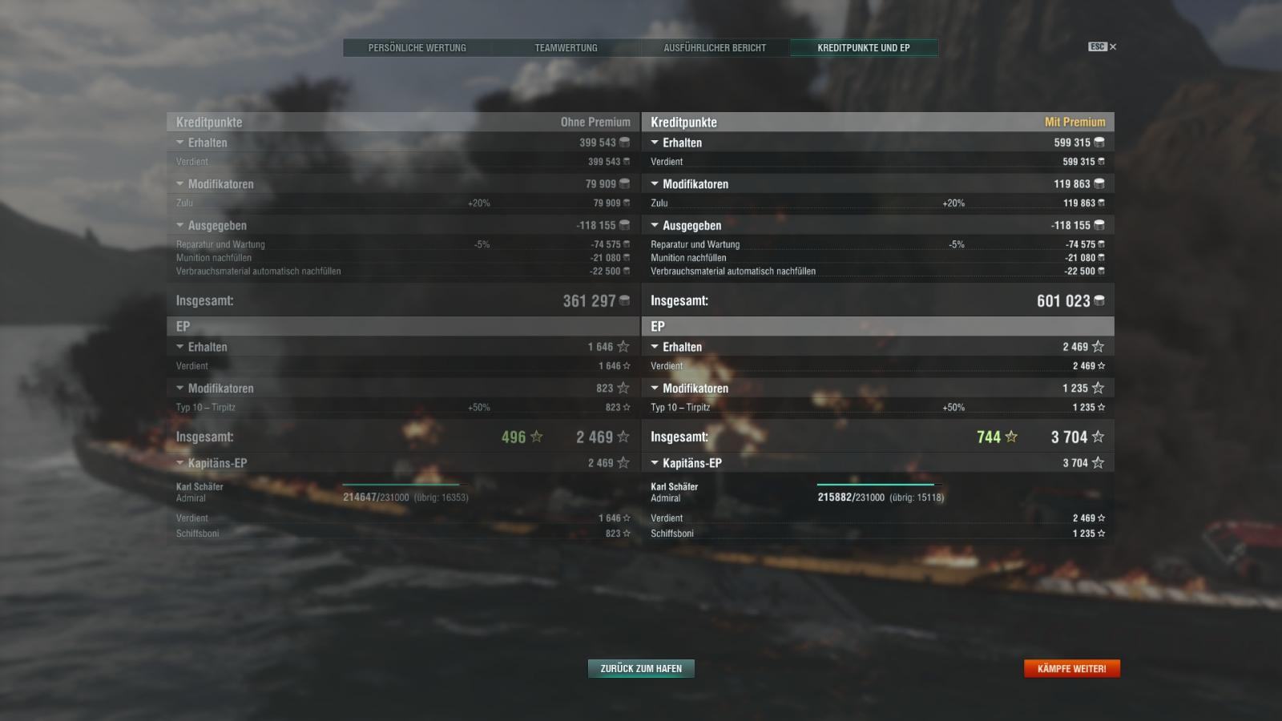The height and width of the screenshot is (721, 1282).
Task: Click the yellow-green star next to 744
Action: click(1011, 437)
